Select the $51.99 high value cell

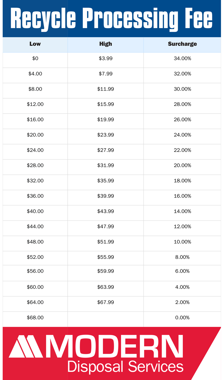(x=106, y=242)
